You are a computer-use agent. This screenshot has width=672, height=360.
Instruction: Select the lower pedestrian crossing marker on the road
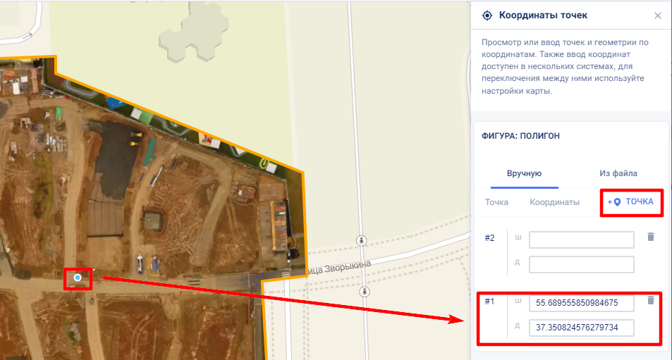365,292
